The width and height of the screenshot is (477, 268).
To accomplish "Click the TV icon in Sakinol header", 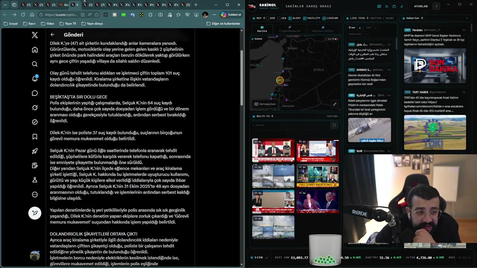I will 394,6.
